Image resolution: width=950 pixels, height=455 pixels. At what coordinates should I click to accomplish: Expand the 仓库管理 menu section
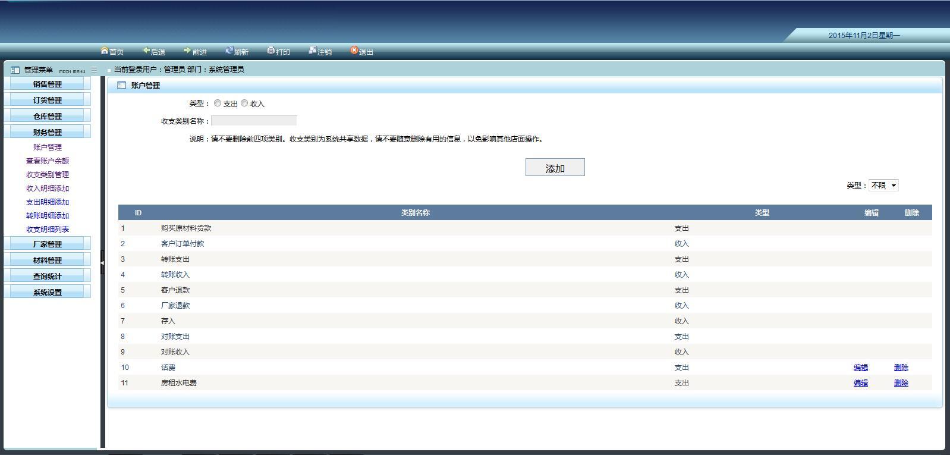(x=48, y=117)
